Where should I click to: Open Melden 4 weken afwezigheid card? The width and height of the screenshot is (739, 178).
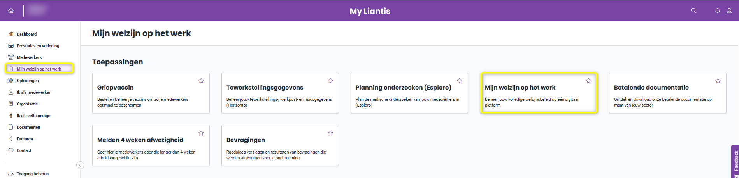[151, 145]
